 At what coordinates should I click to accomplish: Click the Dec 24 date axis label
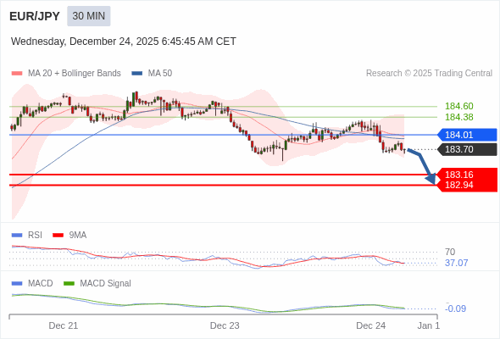point(371,325)
